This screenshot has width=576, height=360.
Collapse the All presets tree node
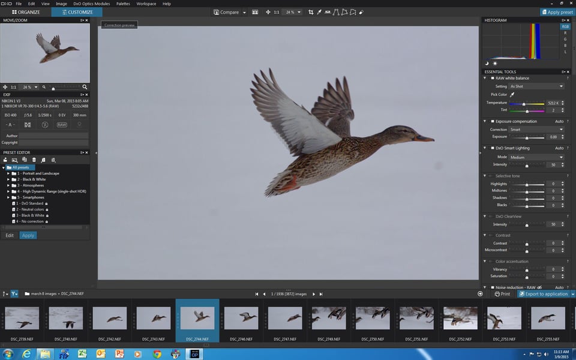point(4,167)
